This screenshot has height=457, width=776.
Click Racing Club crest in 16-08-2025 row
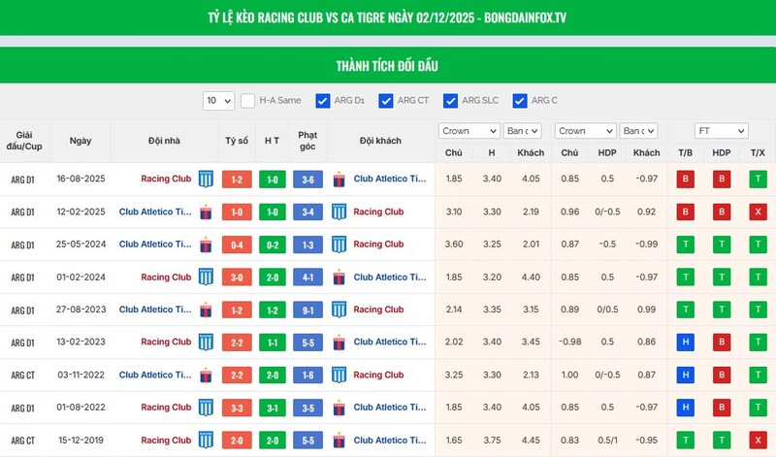[x=206, y=179]
